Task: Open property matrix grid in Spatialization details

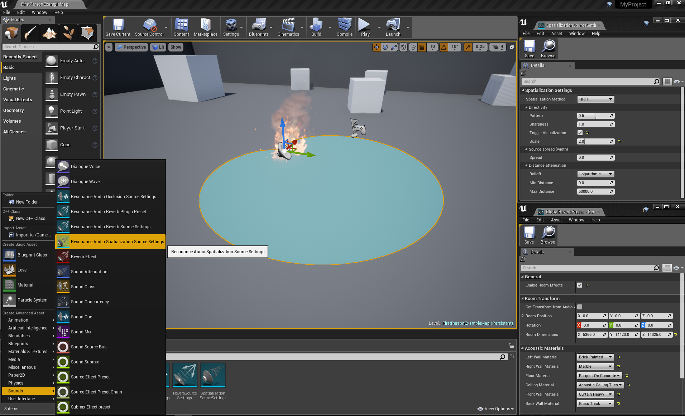Action: [x=667, y=82]
